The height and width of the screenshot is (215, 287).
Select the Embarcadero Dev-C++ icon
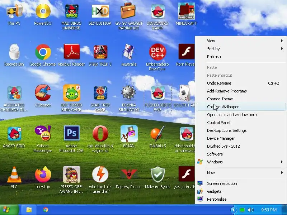157,52
